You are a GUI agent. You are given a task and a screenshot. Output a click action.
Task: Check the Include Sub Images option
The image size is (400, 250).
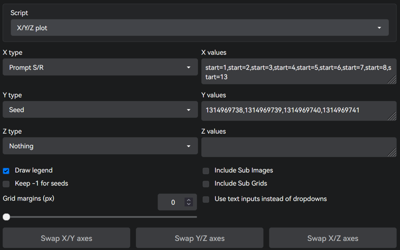pos(206,171)
